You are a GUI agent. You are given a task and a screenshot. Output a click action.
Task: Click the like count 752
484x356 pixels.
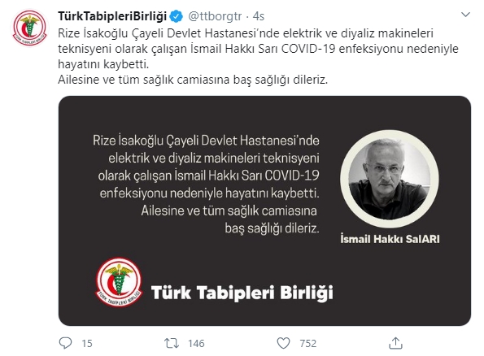coord(308,343)
